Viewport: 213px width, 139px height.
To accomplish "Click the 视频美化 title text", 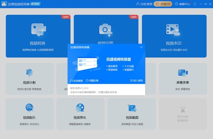I will point(80,118).
